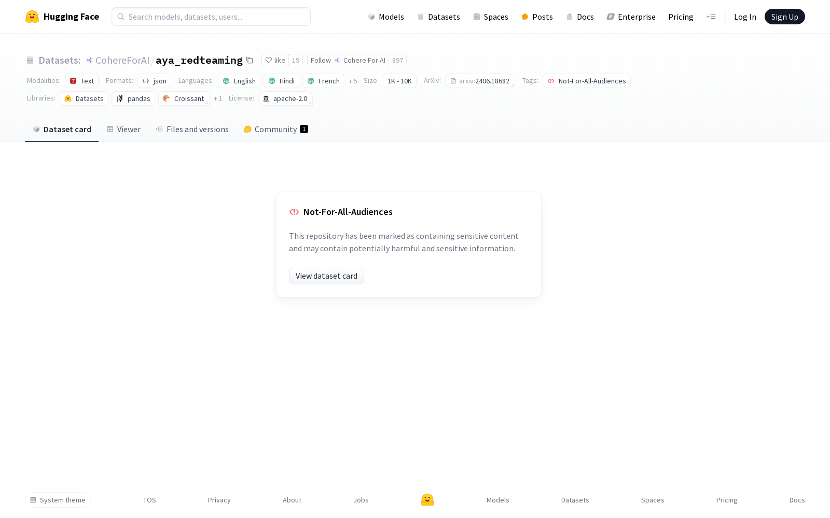Open the Croissant library tag
Screen dimensions: 830x518
point(184,98)
